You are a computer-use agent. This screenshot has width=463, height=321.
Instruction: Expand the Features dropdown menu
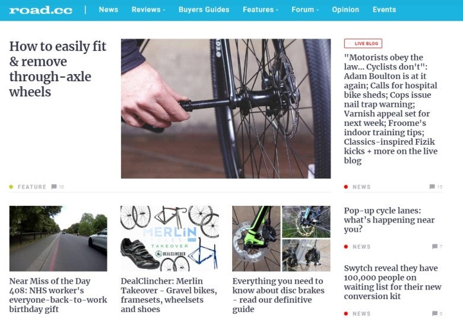point(261,9)
